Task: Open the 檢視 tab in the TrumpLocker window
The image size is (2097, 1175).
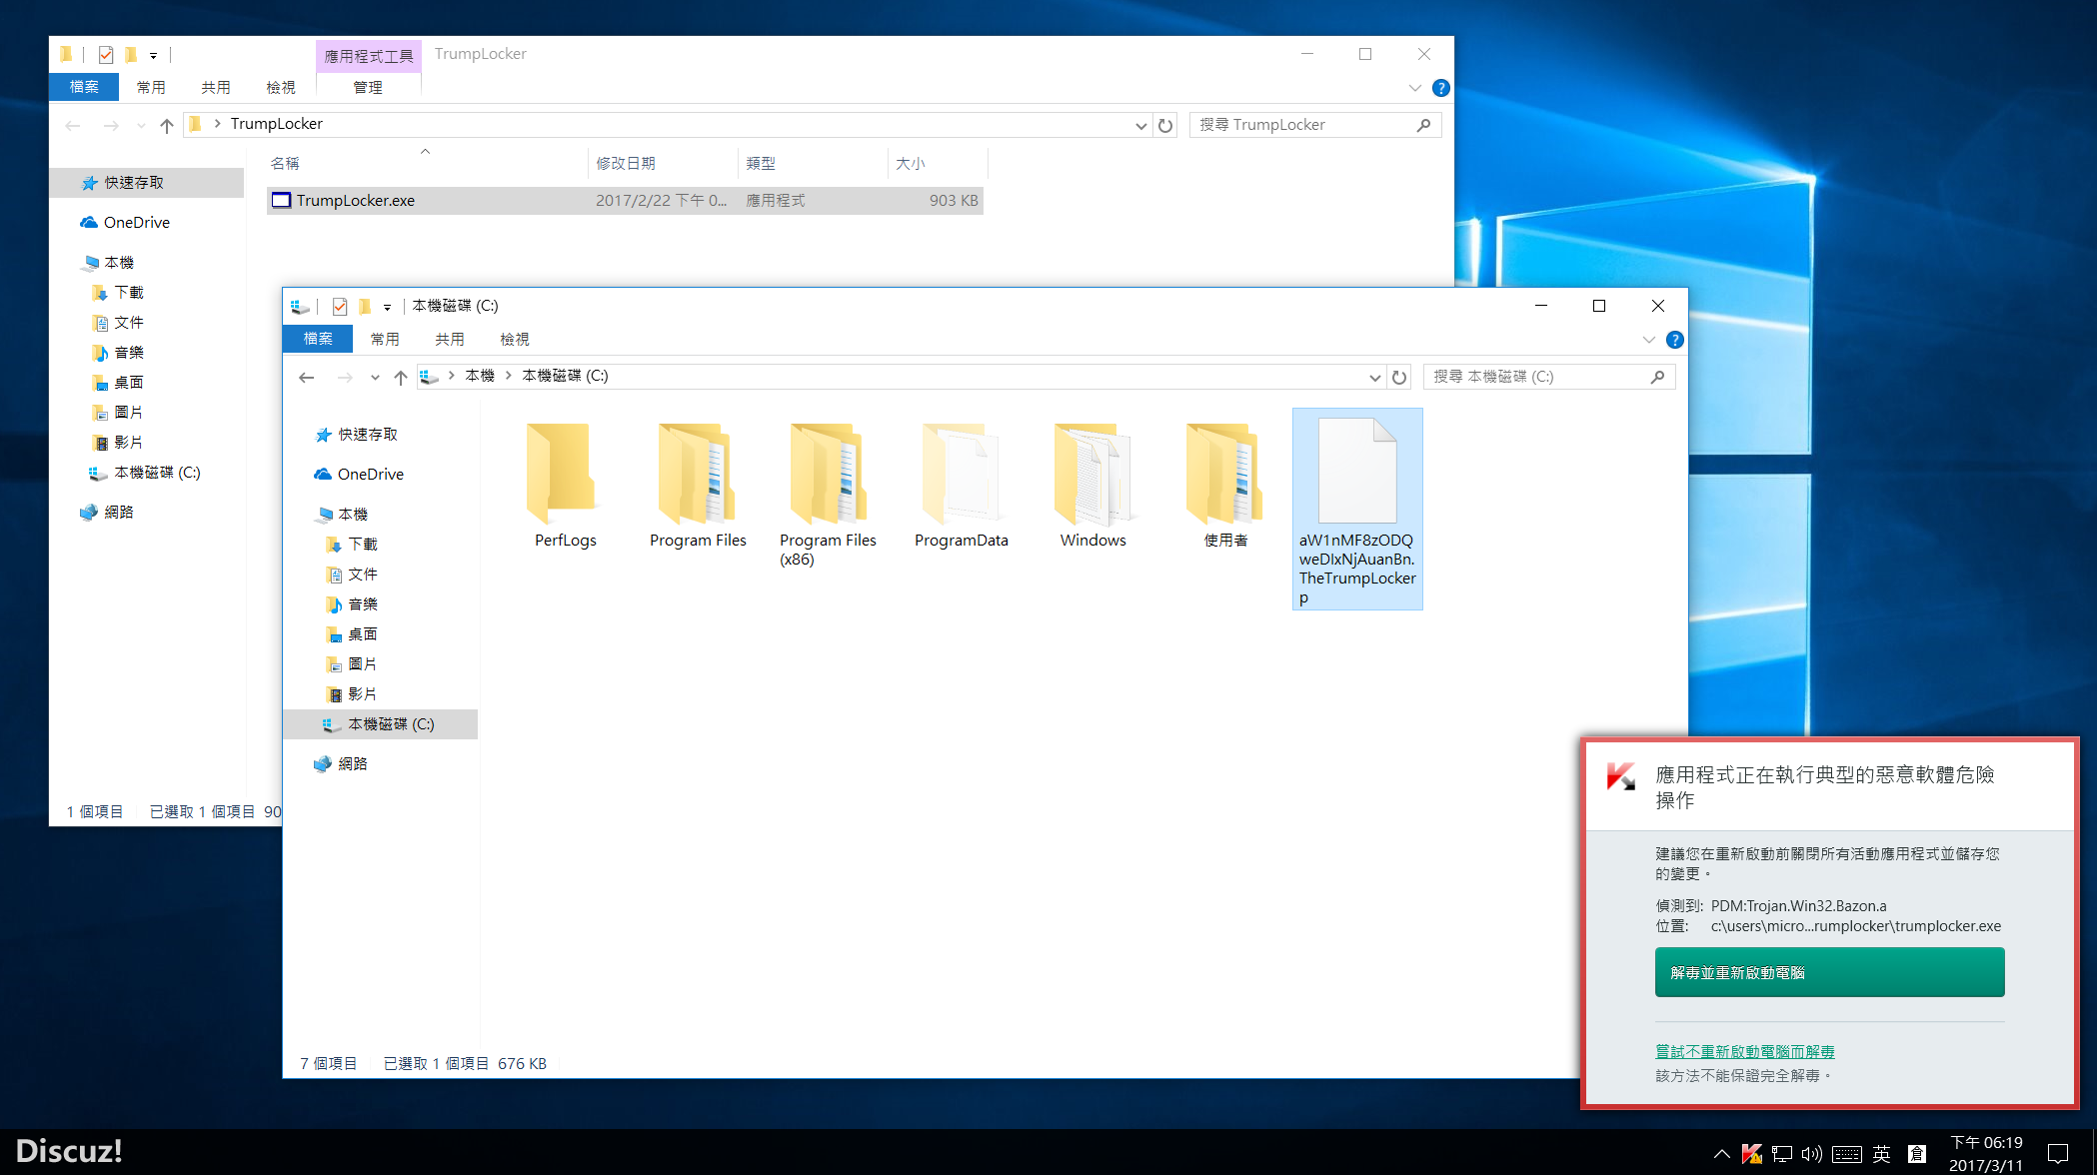Action: (281, 87)
